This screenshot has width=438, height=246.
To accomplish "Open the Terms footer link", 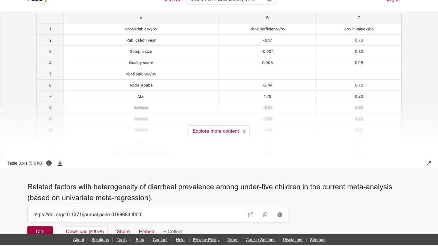I will [232, 240].
